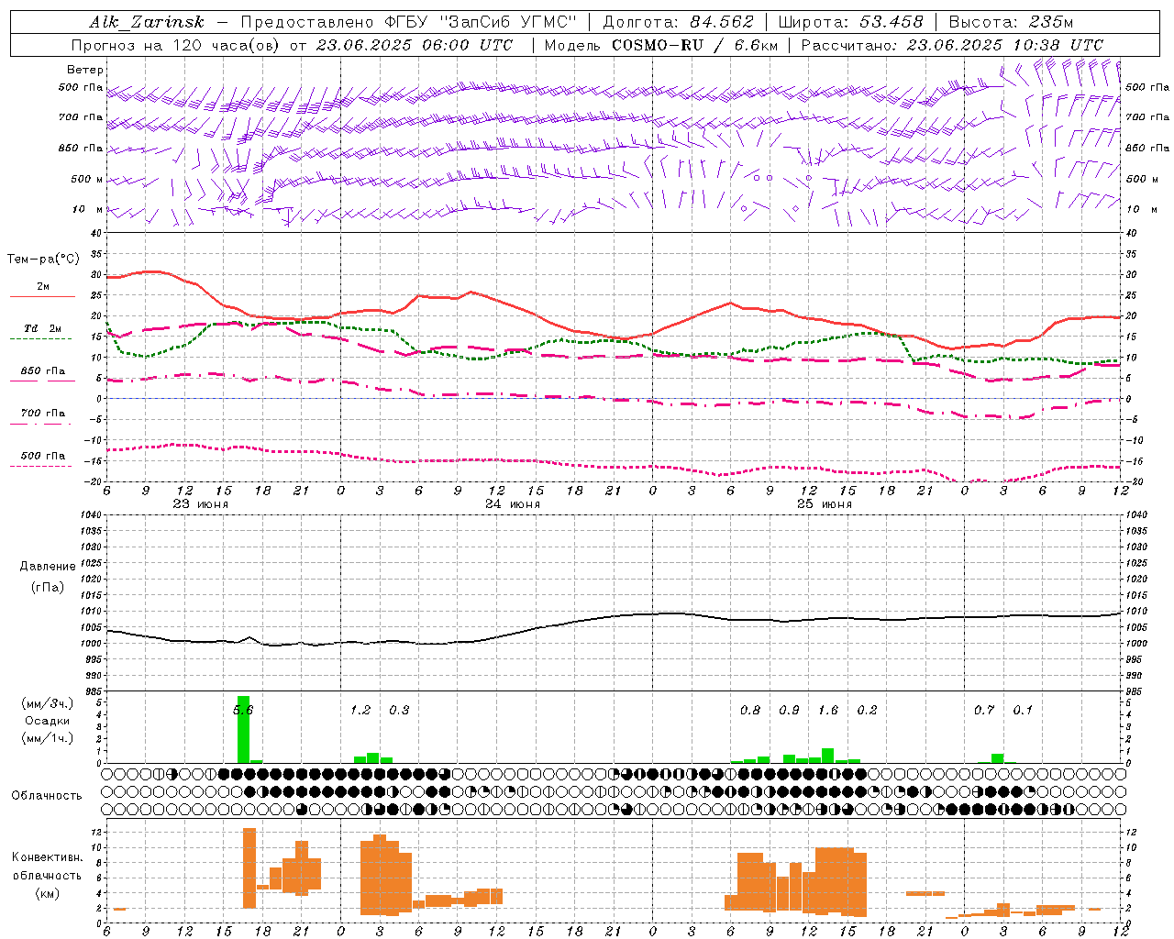Click the '700 гПа' temperature legend entry

tap(43, 413)
